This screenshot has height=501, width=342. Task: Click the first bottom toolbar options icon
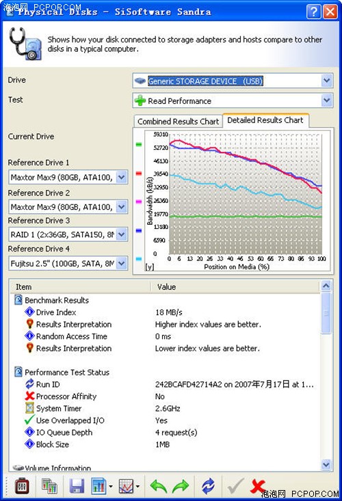[22, 486]
